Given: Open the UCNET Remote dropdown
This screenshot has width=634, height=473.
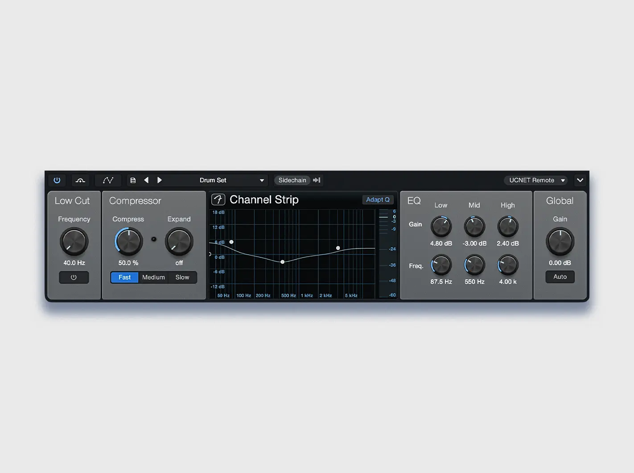Looking at the screenshot, I should [x=535, y=180].
